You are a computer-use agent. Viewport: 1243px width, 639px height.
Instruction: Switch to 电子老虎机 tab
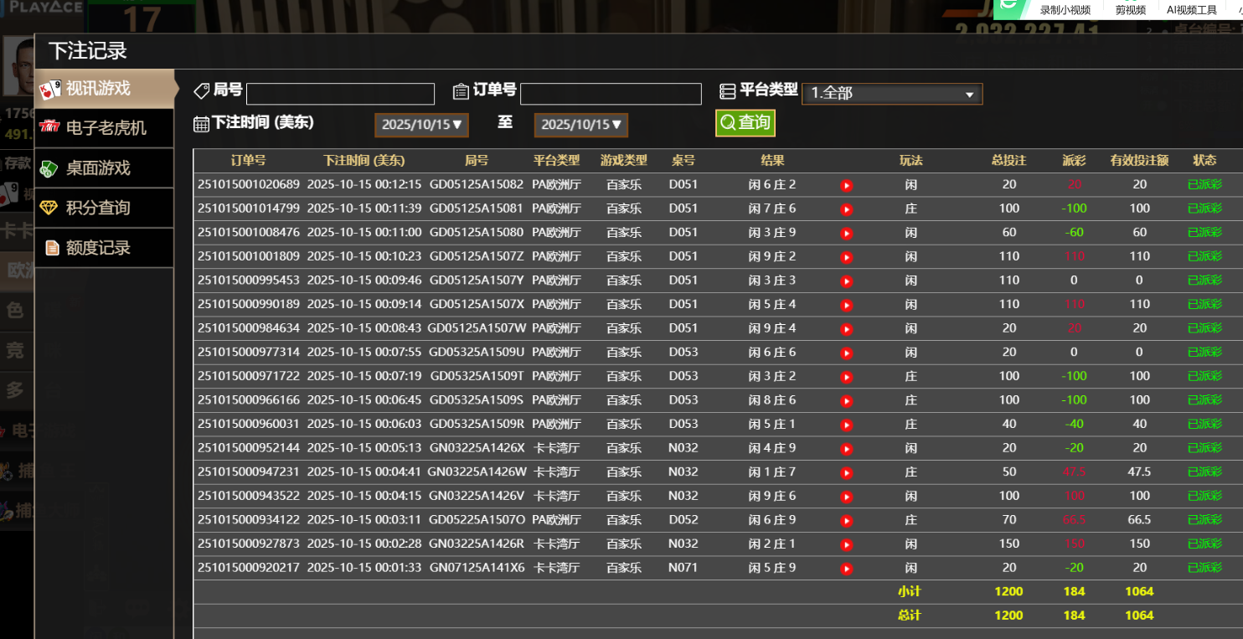pos(105,128)
